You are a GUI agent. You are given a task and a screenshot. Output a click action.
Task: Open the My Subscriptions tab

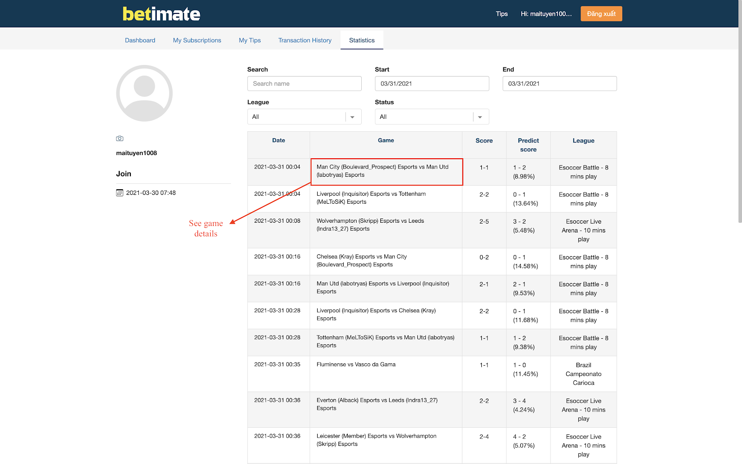click(x=197, y=40)
